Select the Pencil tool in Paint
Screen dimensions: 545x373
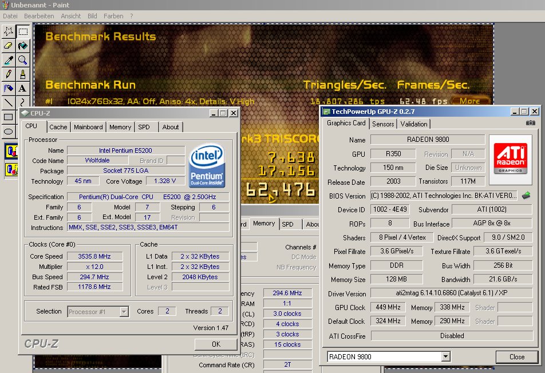coord(9,74)
